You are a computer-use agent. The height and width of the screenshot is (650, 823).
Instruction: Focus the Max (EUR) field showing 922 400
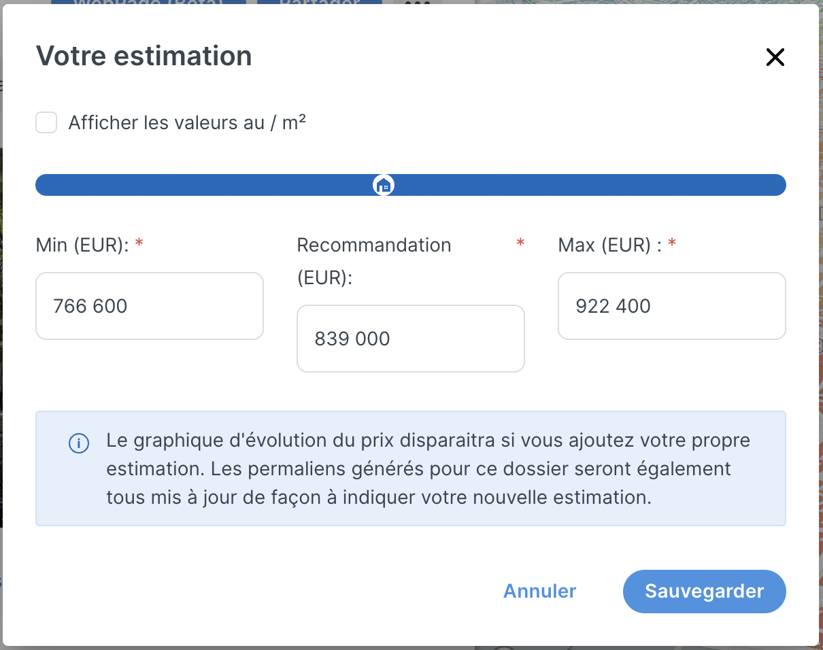(672, 306)
